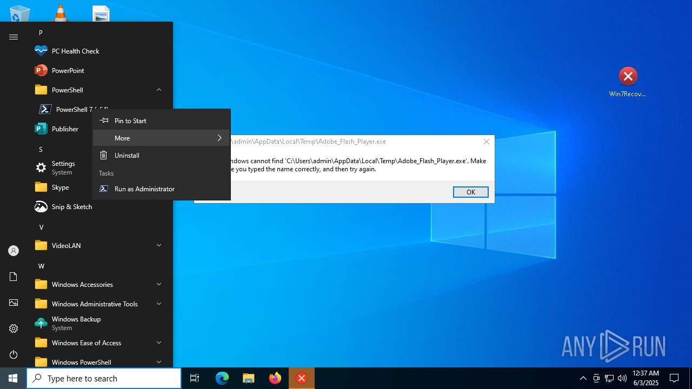Open user account icon in Start sidebar
This screenshot has height=389, width=692.
point(14,251)
